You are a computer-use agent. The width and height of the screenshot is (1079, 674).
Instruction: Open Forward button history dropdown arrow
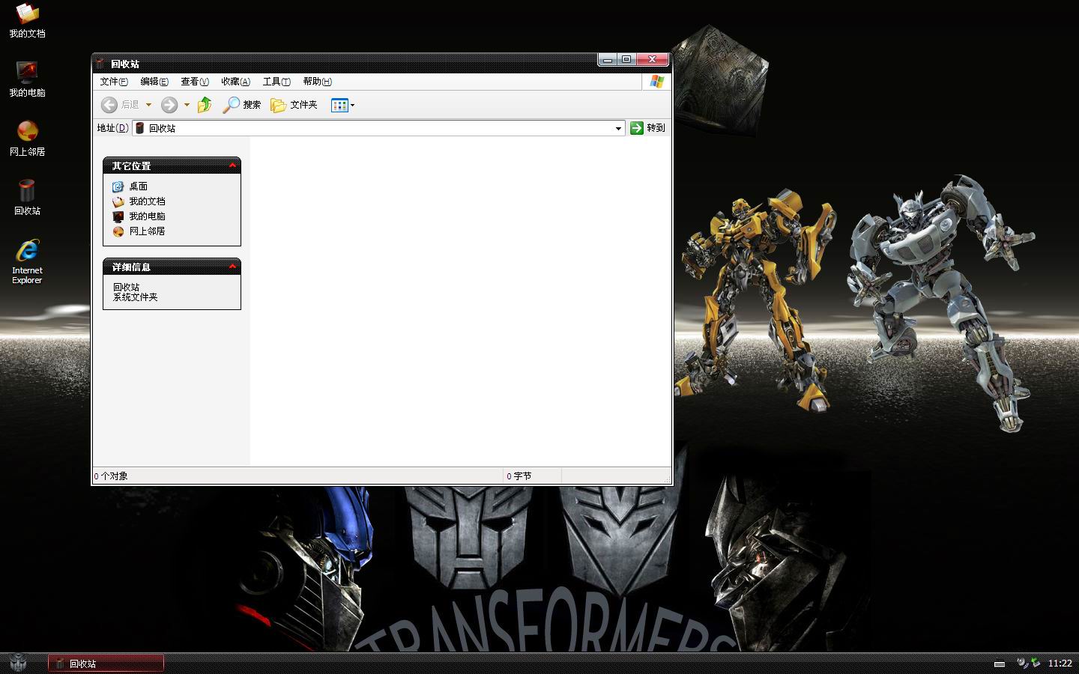(x=187, y=105)
